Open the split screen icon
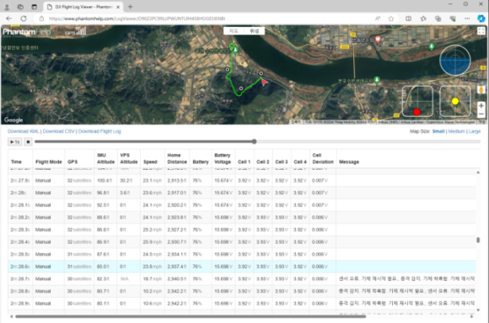Screen dimensions: 489x323 tap(408, 19)
